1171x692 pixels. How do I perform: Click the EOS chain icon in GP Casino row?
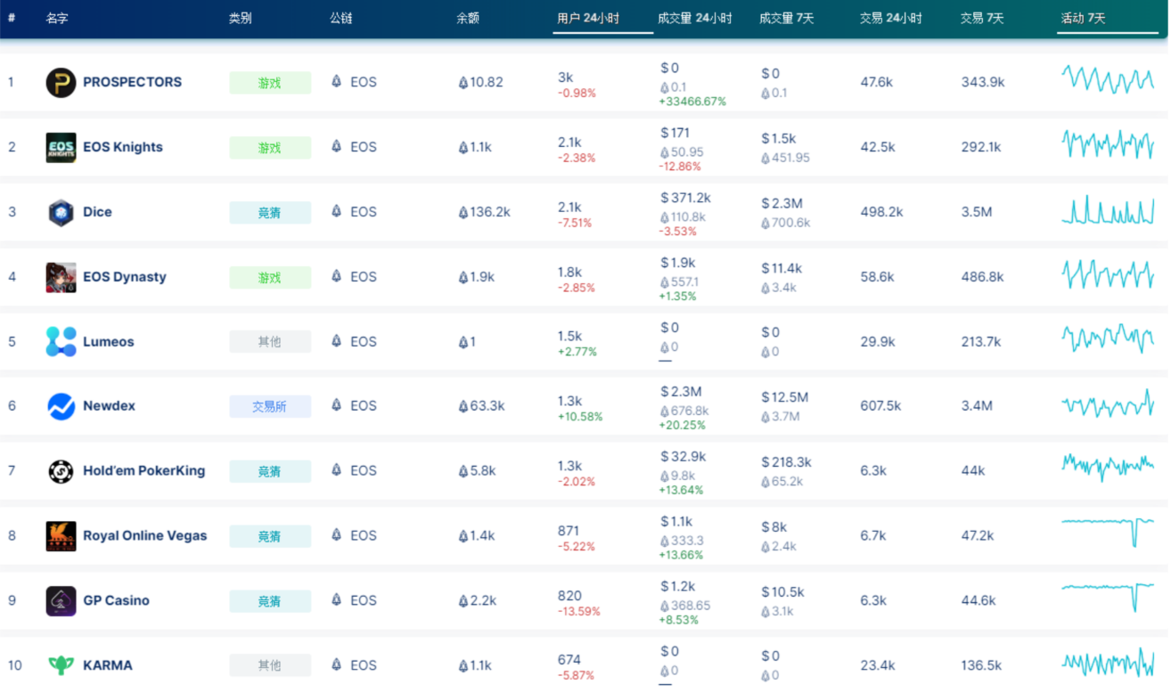pos(337,599)
